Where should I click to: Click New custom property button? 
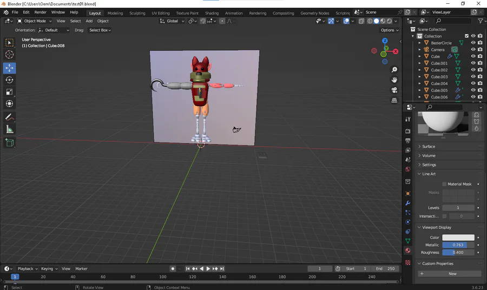point(450,274)
